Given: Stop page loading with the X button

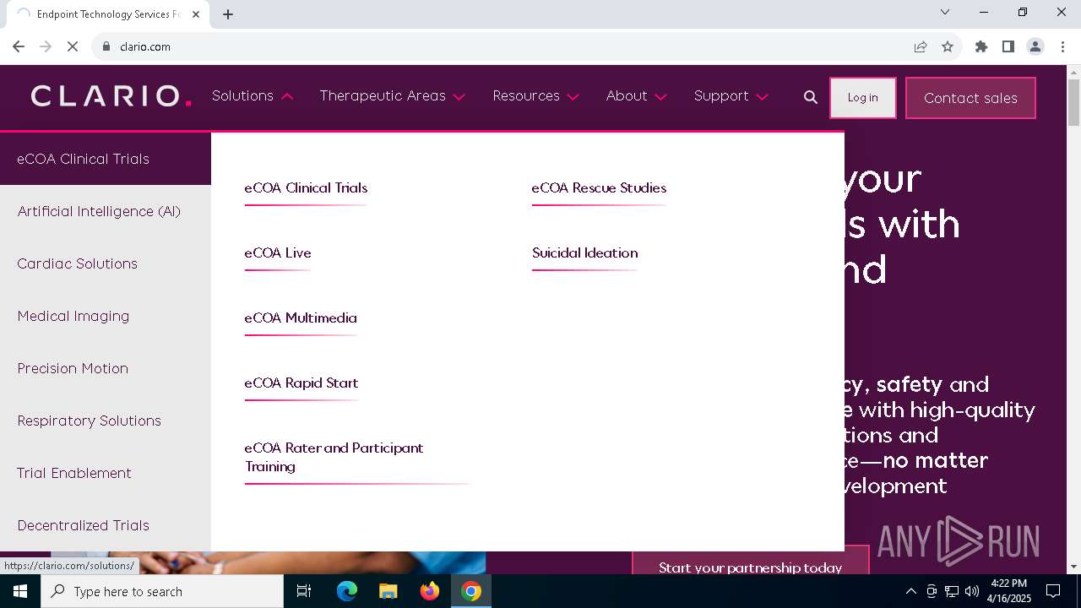Looking at the screenshot, I should 73,46.
